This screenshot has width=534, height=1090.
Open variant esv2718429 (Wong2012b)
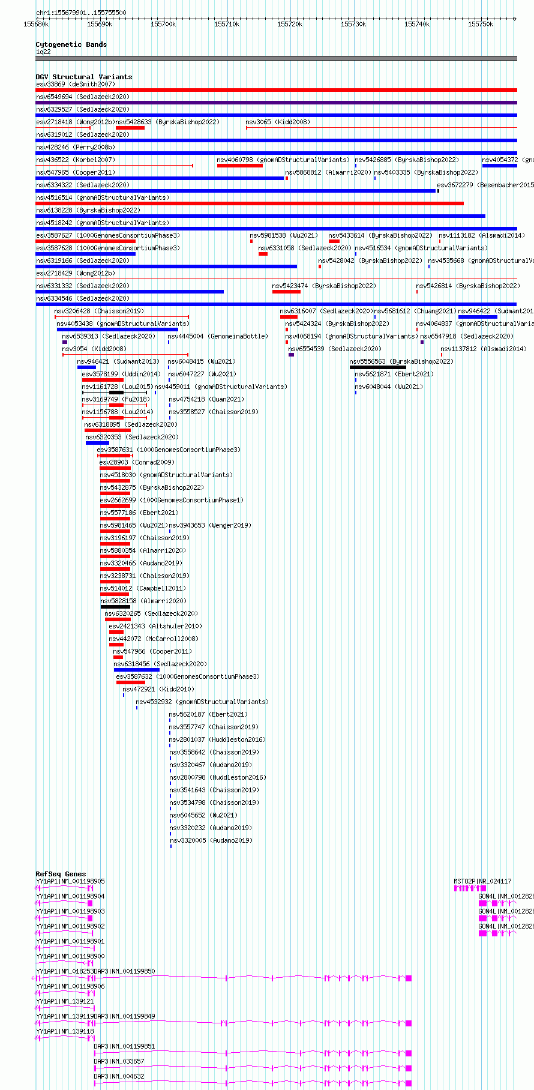[75, 273]
